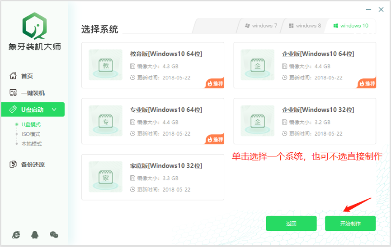Open the QQ penguin icon
Screen dimensions: 391x247
point(35,234)
